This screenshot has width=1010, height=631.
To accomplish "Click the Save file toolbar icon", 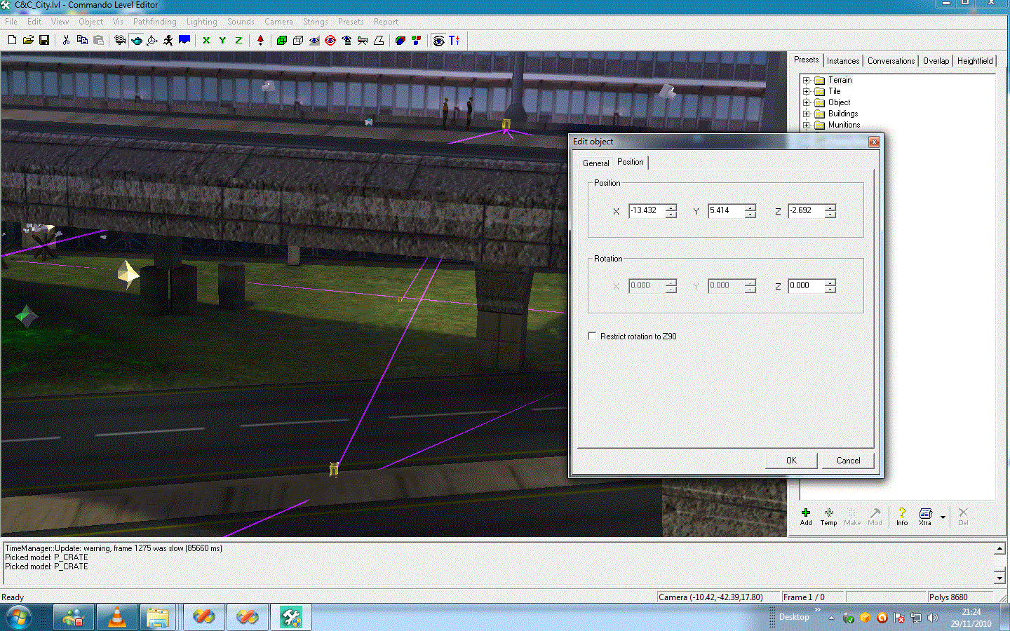I will [44, 41].
